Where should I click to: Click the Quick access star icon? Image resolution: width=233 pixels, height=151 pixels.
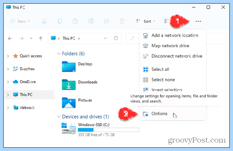pos(16,56)
